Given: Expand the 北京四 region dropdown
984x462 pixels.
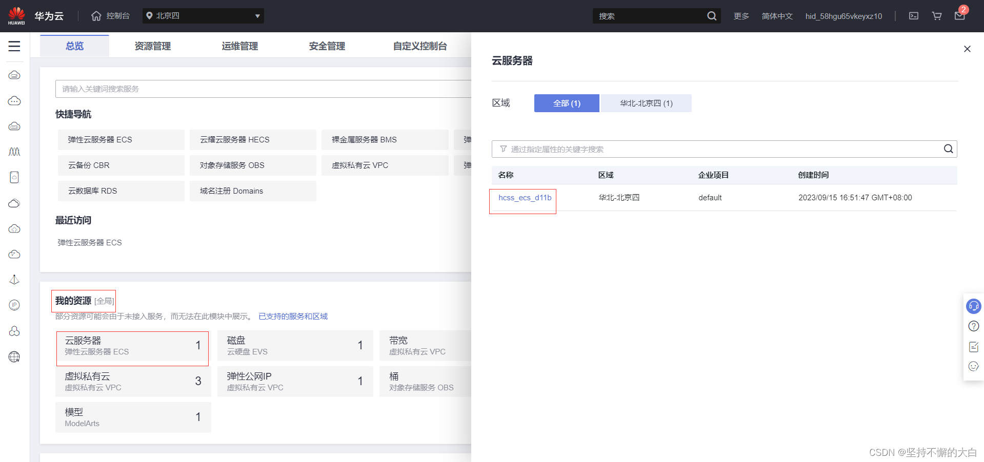Looking at the screenshot, I should tap(204, 16).
